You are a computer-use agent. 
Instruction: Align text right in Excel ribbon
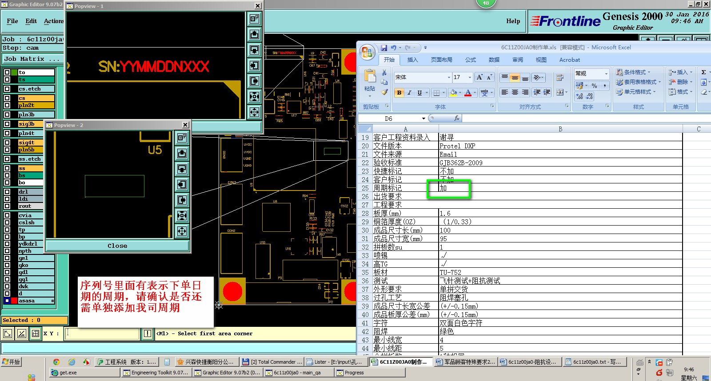pos(525,92)
